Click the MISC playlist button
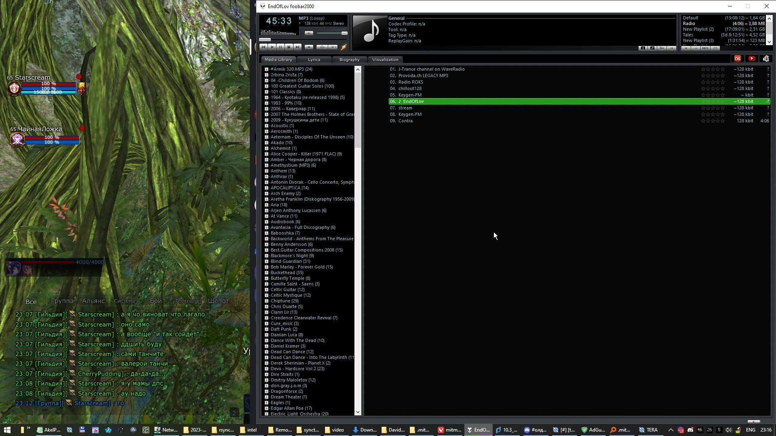The height and width of the screenshot is (436, 776). pyautogui.click(x=705, y=48)
